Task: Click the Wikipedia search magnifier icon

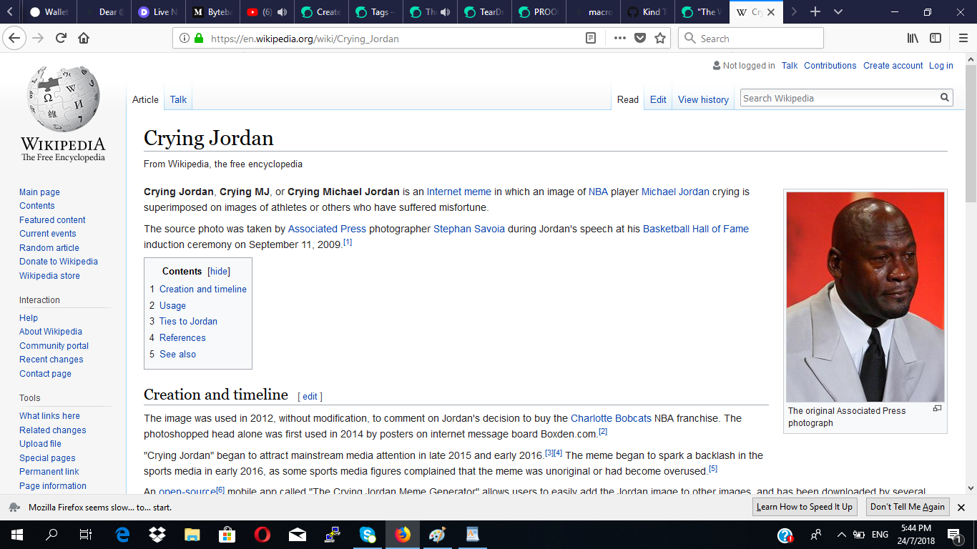Action: pyautogui.click(x=945, y=98)
